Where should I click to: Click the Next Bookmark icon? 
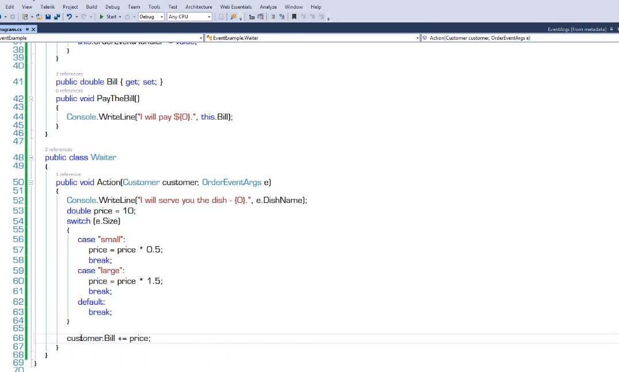click(x=312, y=17)
